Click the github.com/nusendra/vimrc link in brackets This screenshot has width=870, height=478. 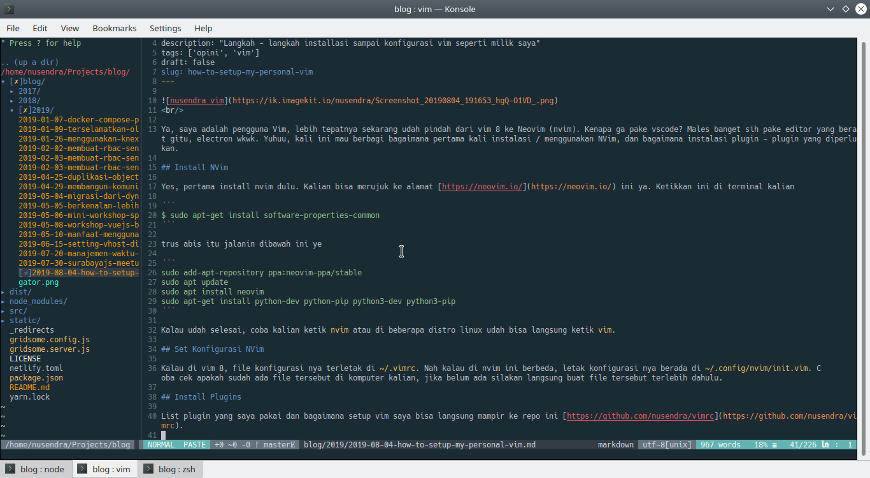pos(640,416)
